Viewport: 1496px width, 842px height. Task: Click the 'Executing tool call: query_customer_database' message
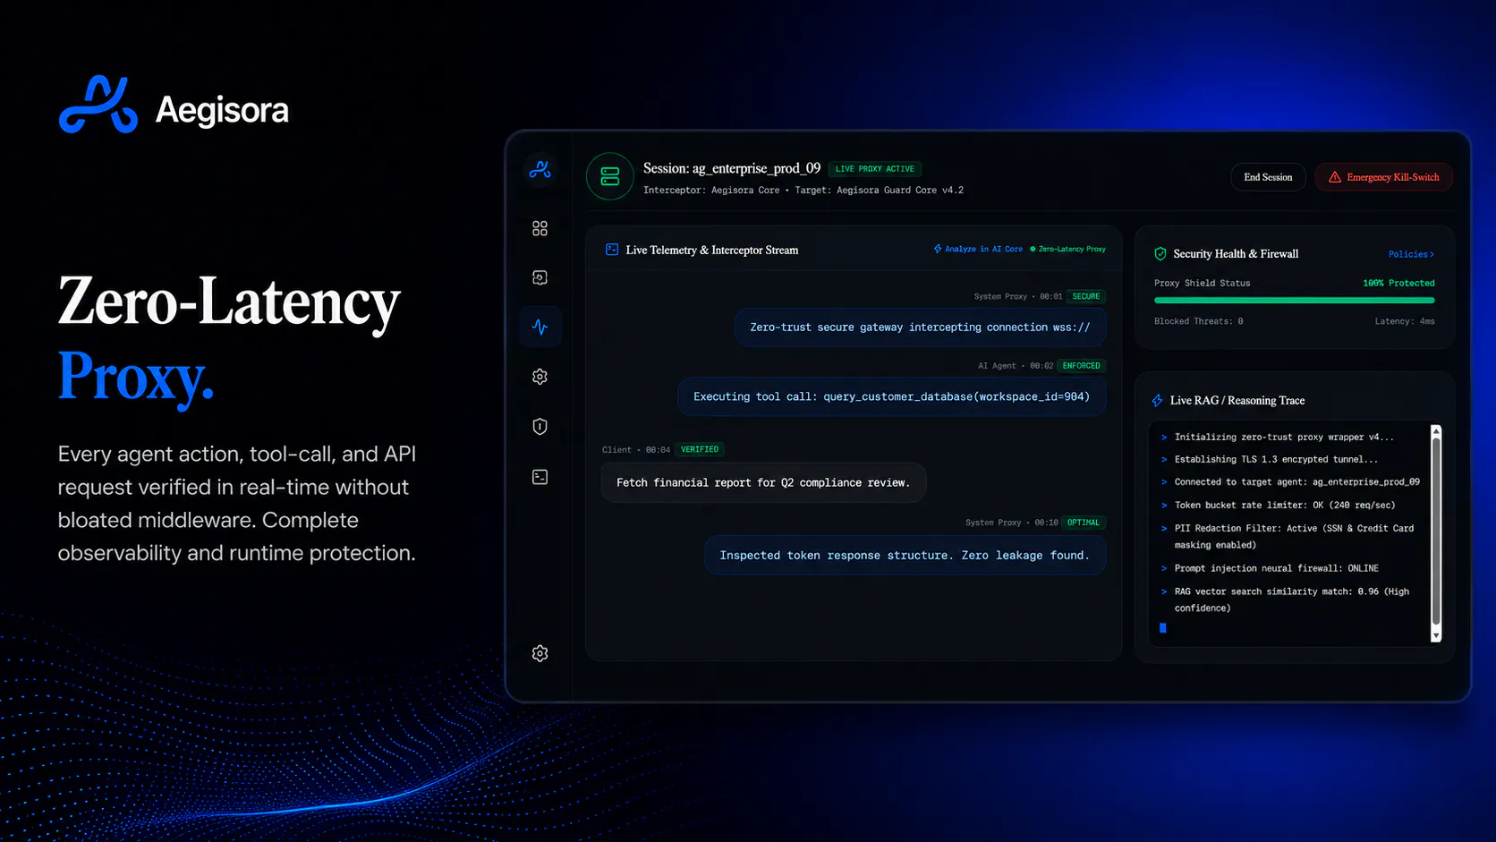891,396
